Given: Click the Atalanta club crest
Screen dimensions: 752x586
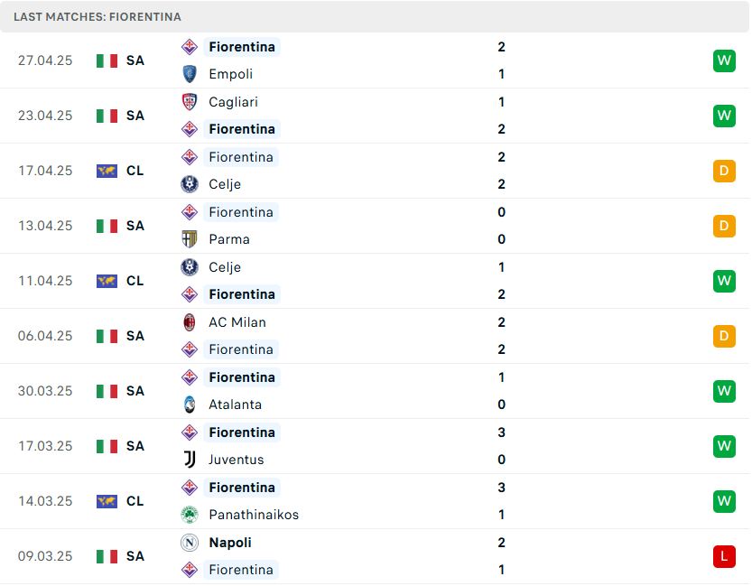Looking at the screenshot, I should (190, 405).
